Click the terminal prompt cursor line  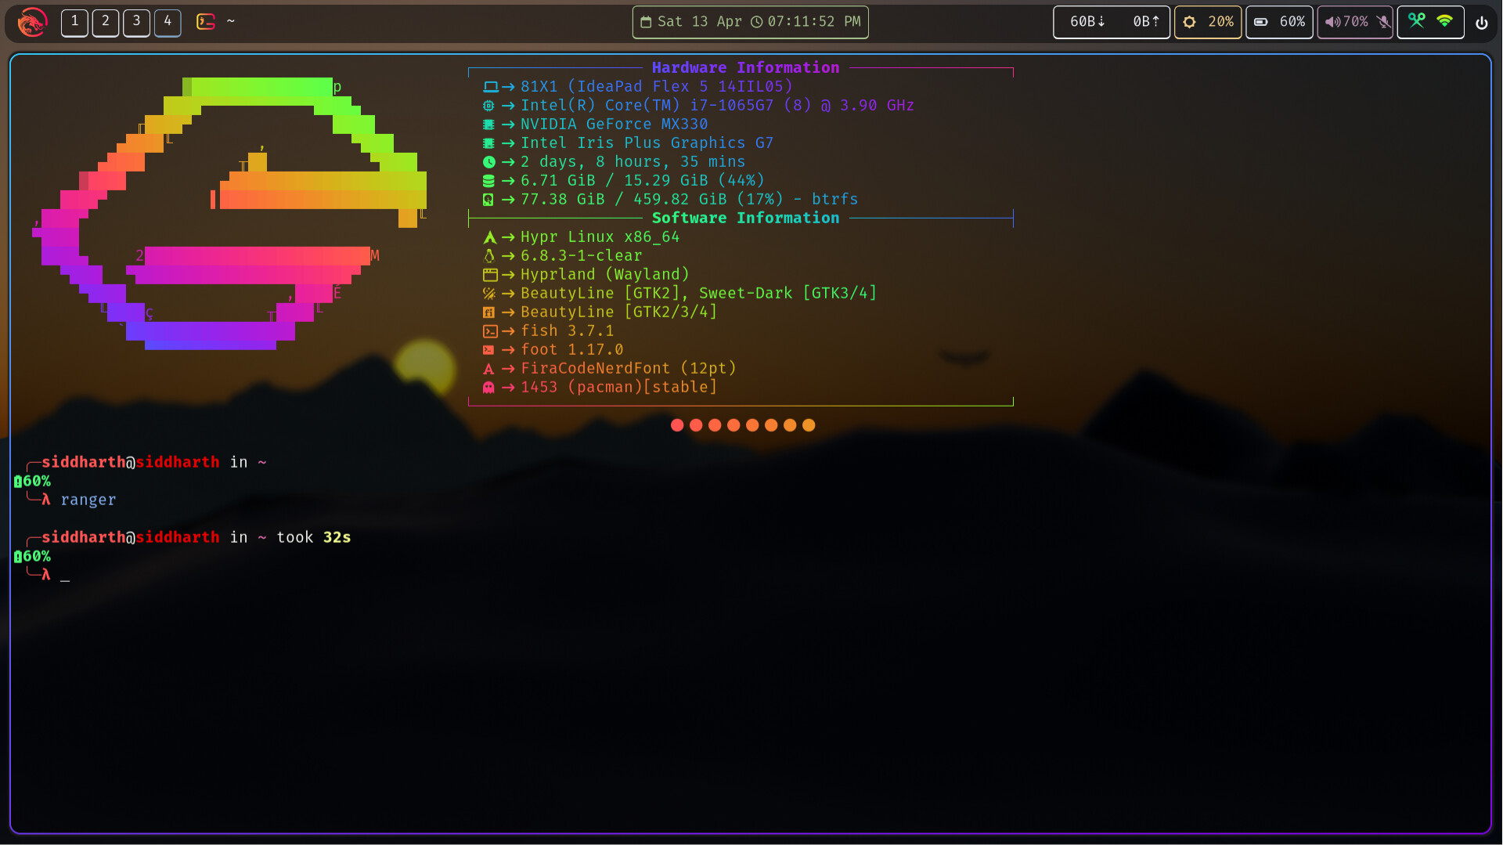click(65, 576)
